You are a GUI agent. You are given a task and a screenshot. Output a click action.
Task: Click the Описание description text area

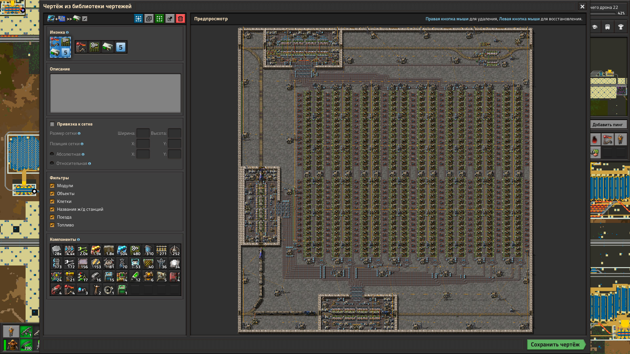click(115, 93)
